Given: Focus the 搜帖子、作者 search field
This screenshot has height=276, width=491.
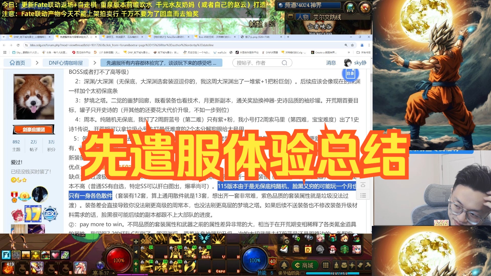Looking at the screenshot, I should click(262, 63).
